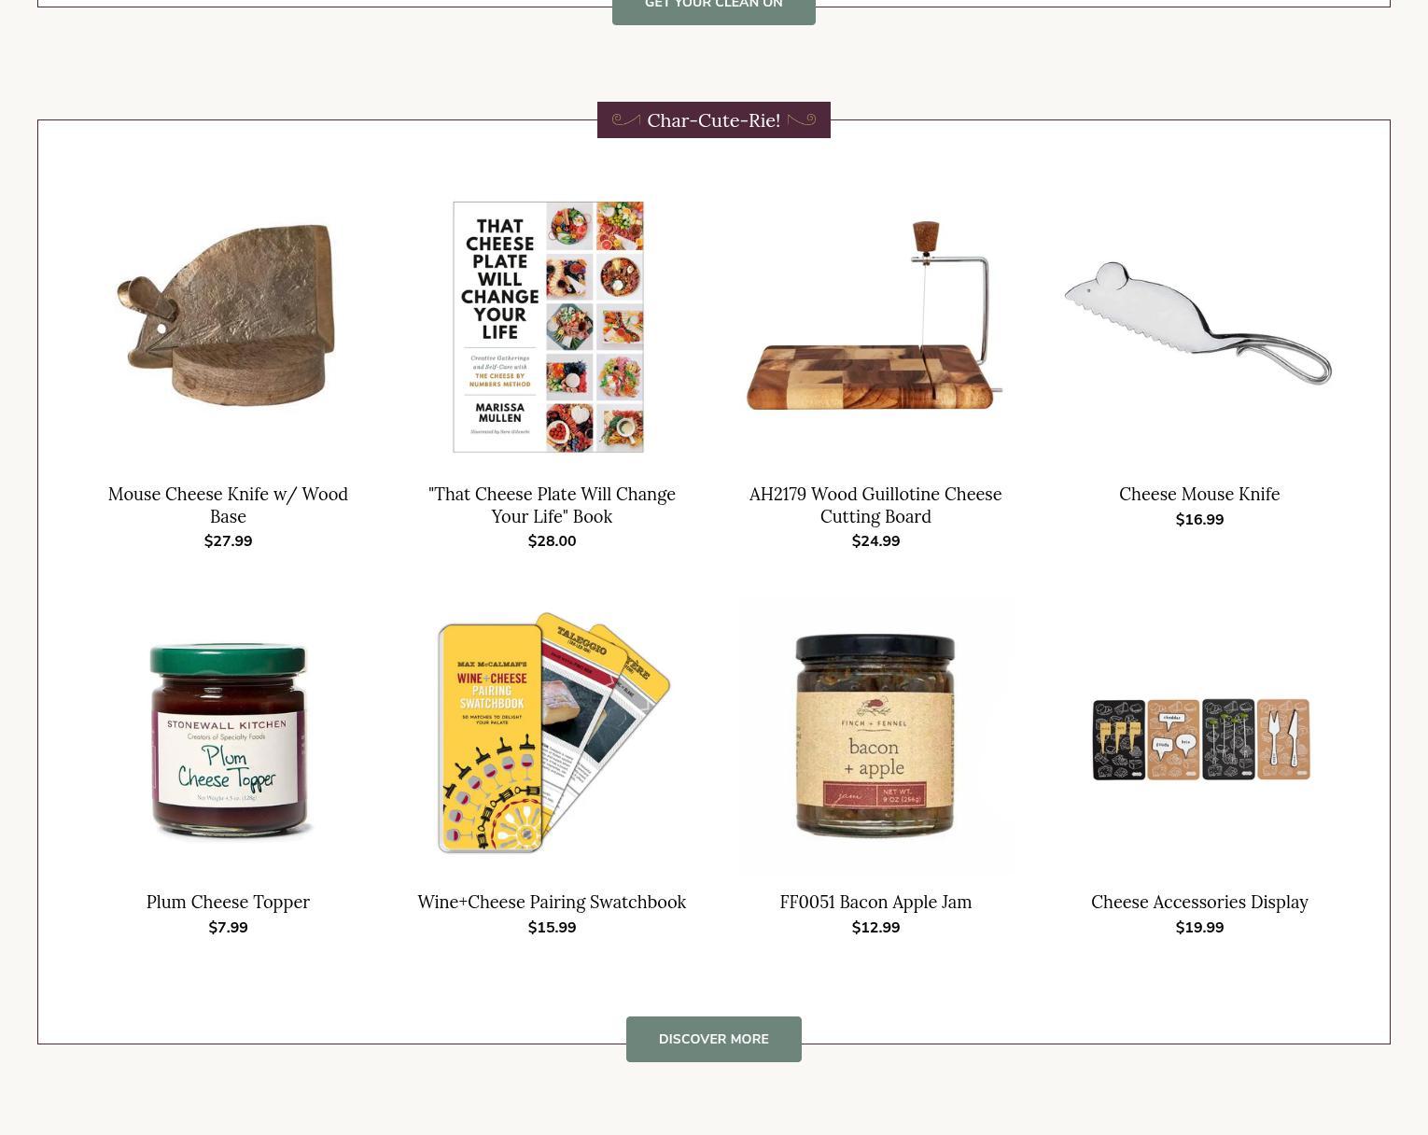Follow the "That Cheese Plate Will Change Your Life" Book link
The image size is (1428, 1135).
pyautogui.click(x=552, y=505)
